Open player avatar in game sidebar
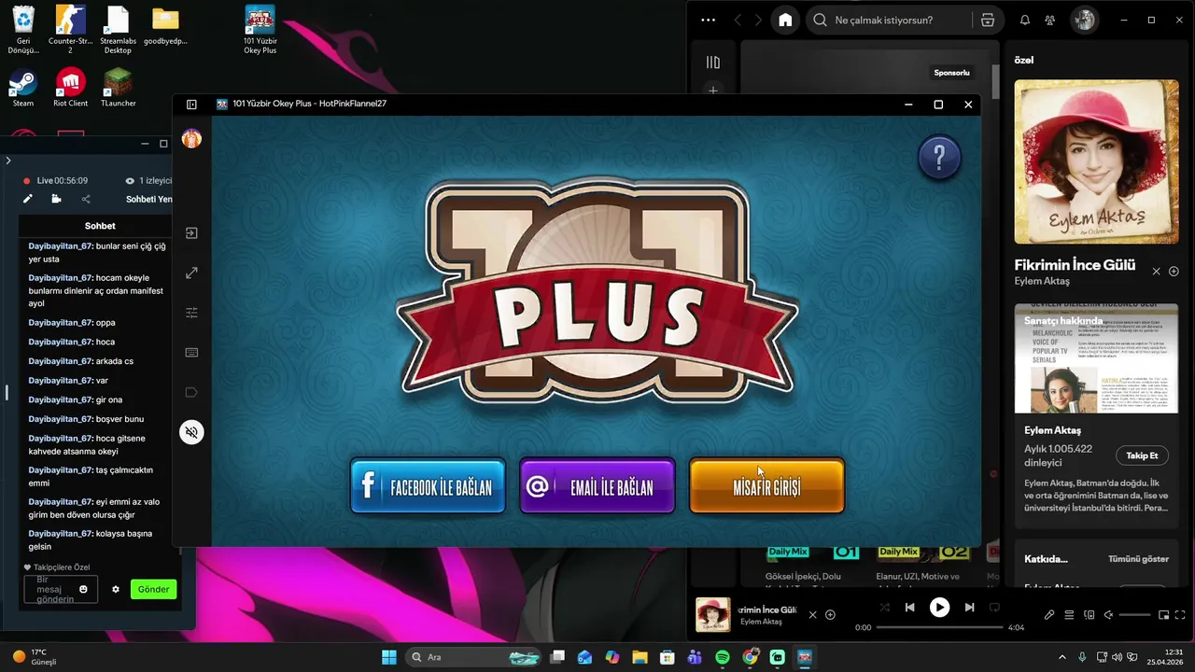The image size is (1195, 672). tap(191, 139)
